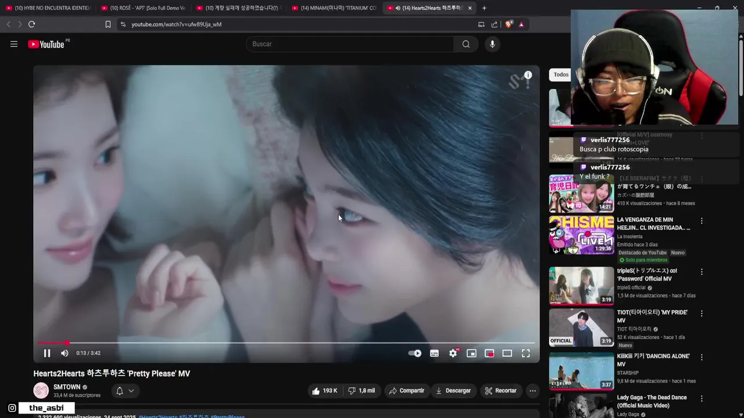The image size is (744, 418).
Task: Close the Hearts2Hearts tab
Action: point(470,8)
